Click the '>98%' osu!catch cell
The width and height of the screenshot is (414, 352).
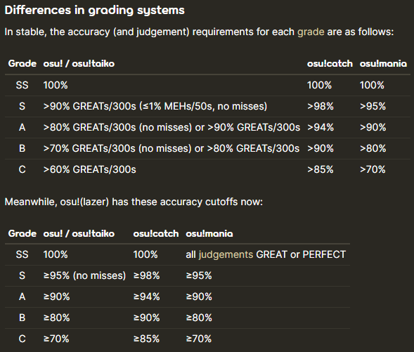coord(321,106)
